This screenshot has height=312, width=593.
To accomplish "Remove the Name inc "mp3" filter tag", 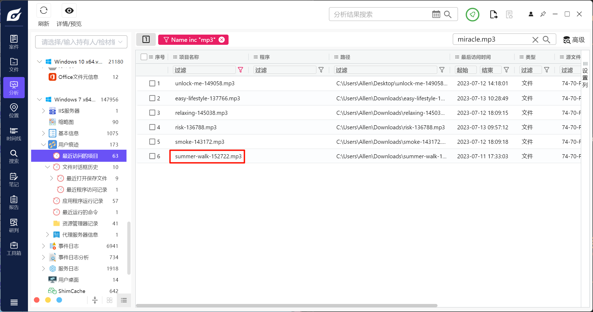I will [222, 40].
